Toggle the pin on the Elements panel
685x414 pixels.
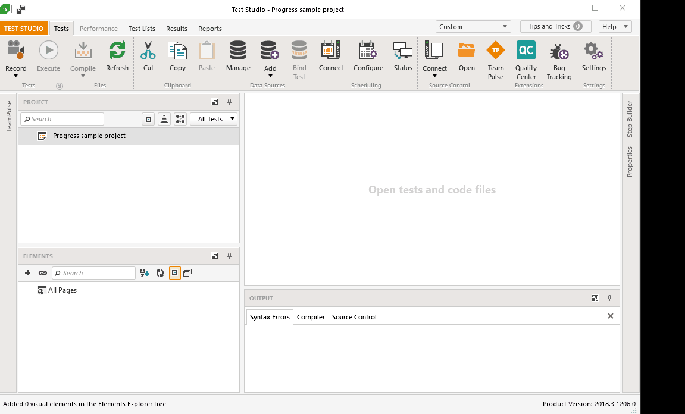(x=229, y=256)
